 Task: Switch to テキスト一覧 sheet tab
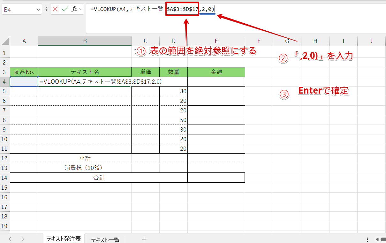[105, 240]
